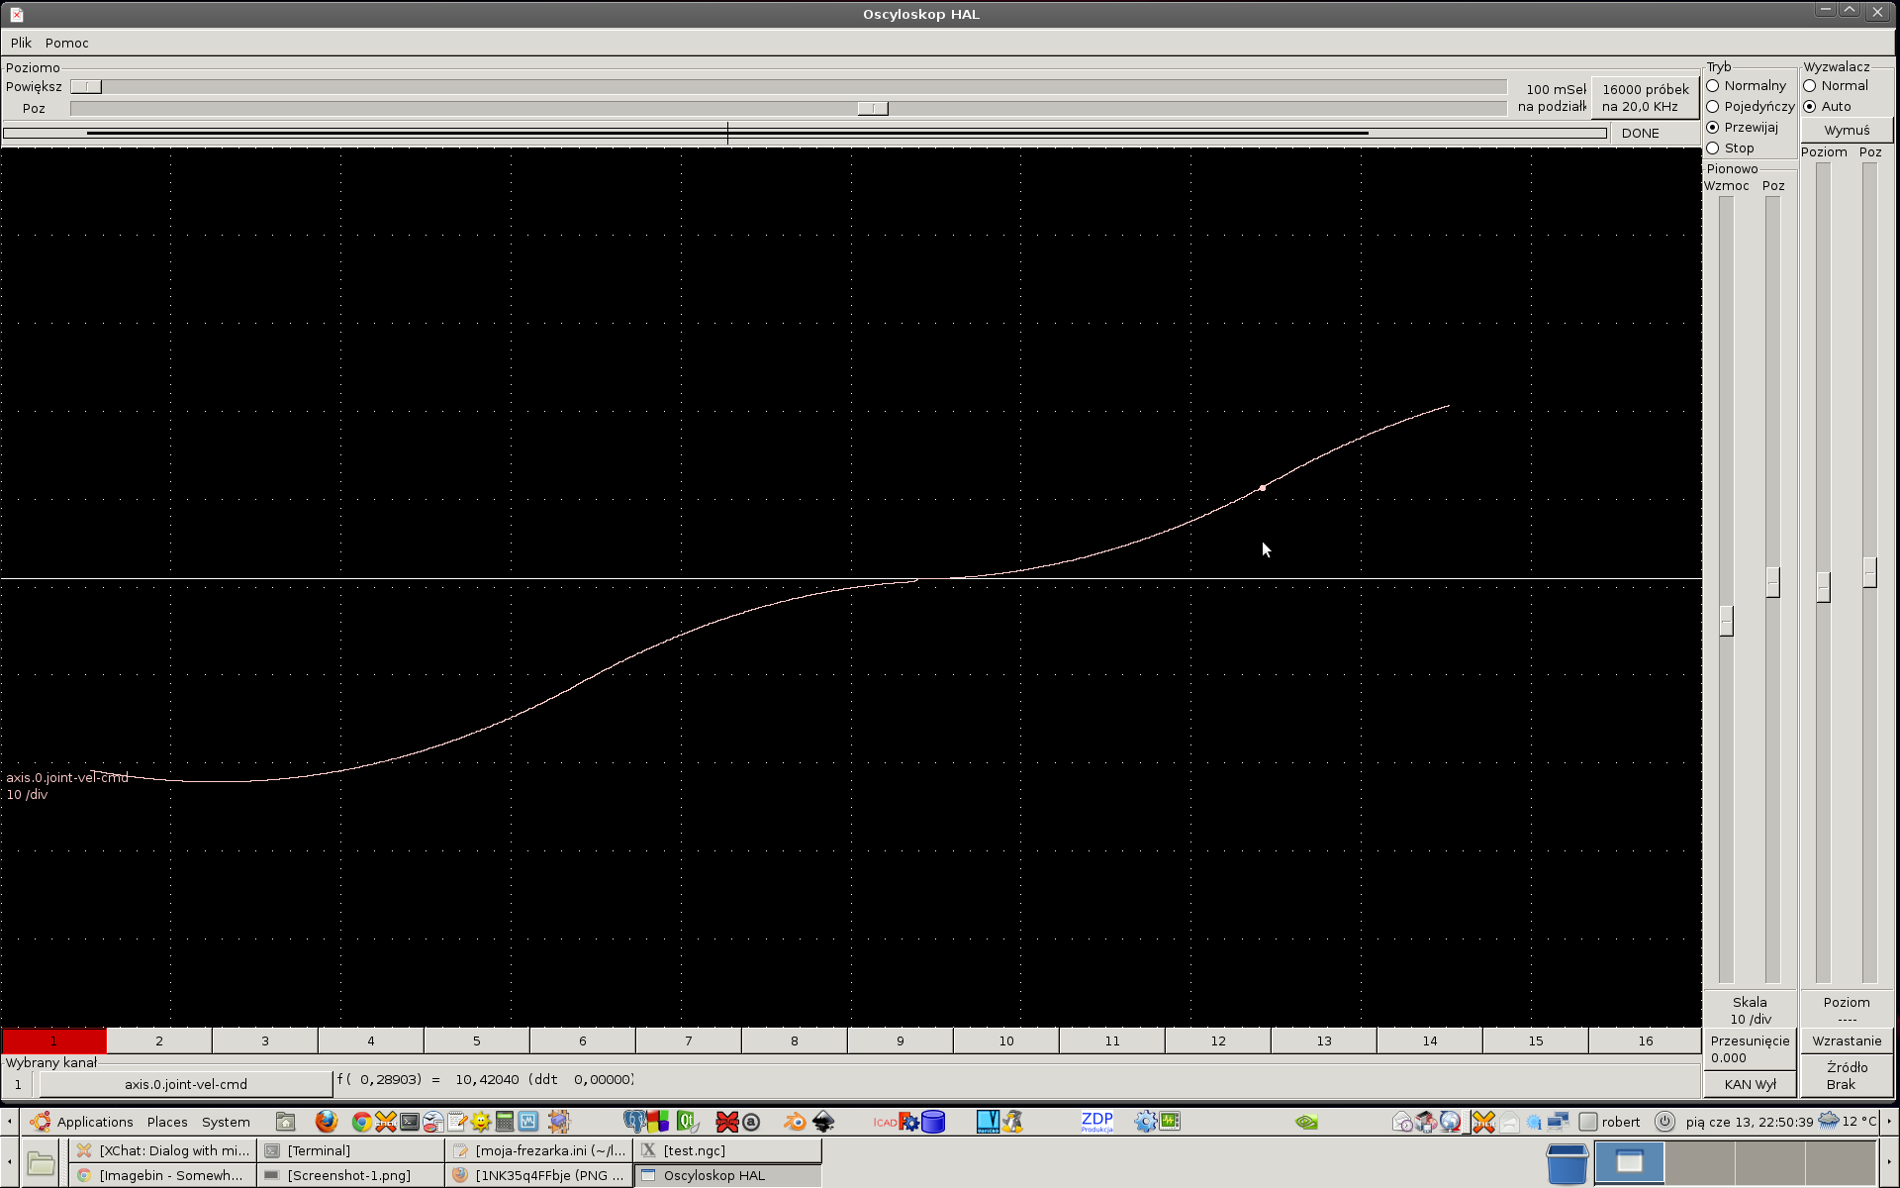The image size is (1900, 1188).
Task: Click the date and time clock
Action: tap(1749, 1122)
